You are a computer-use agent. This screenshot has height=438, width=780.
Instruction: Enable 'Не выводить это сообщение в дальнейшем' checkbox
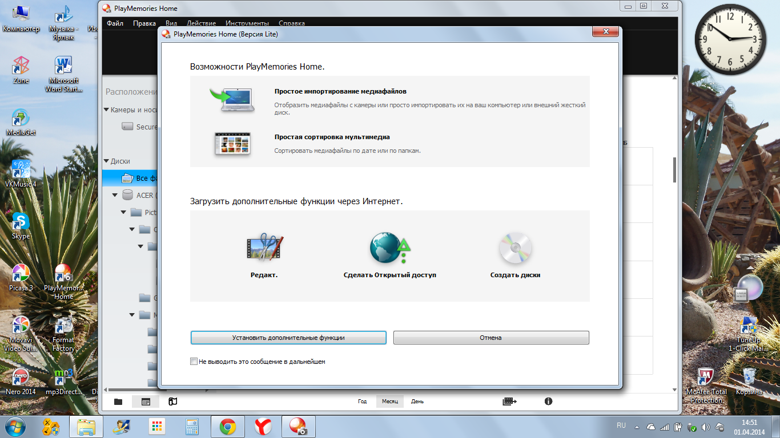(x=194, y=362)
